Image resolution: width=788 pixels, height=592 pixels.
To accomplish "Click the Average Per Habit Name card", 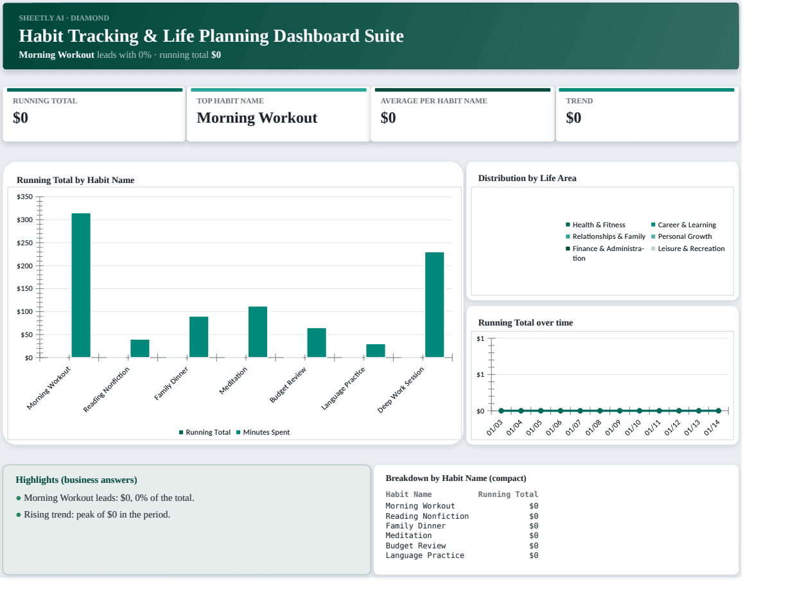I will pyautogui.click(x=462, y=114).
